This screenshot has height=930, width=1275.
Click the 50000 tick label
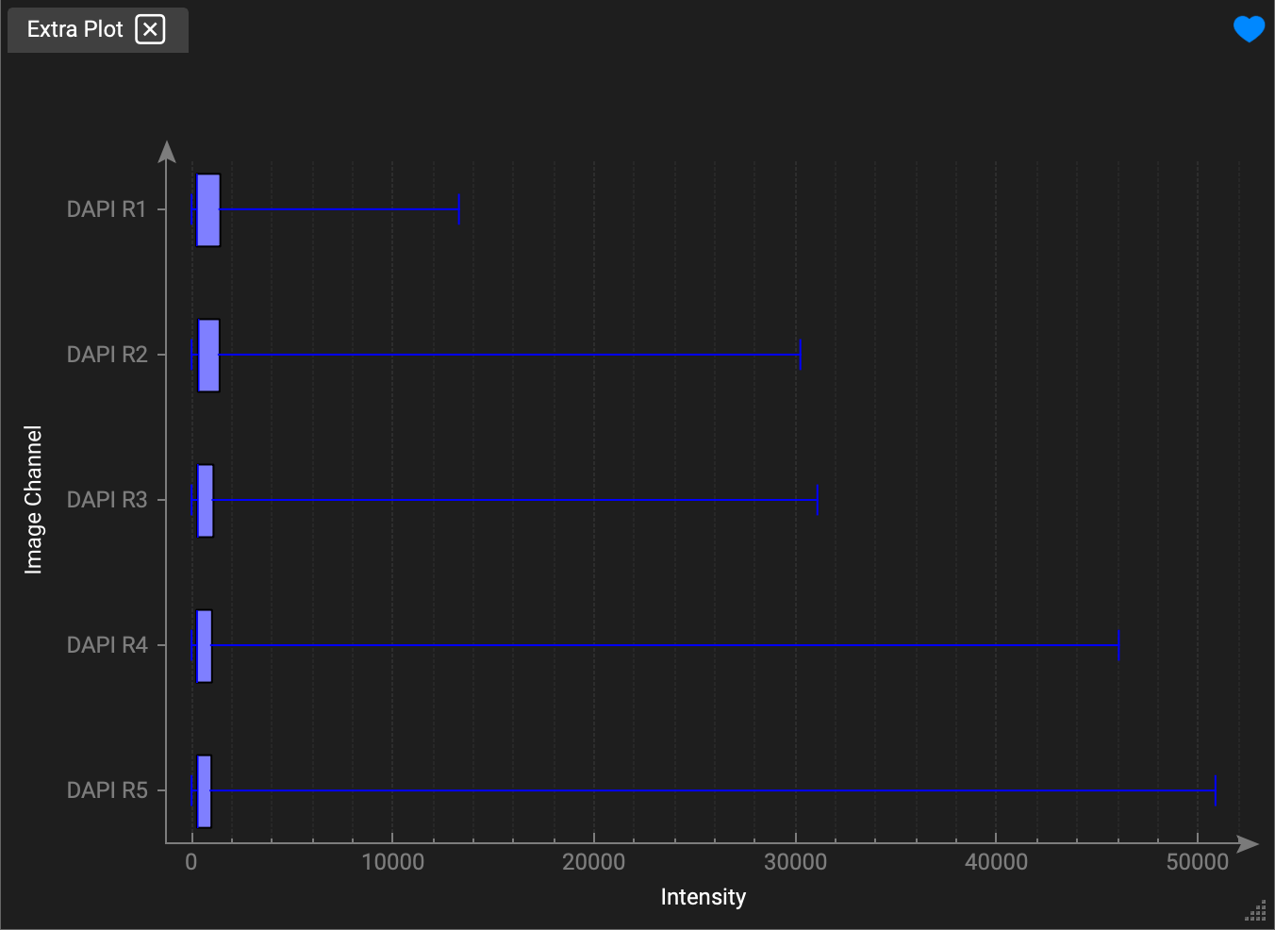point(1198,862)
